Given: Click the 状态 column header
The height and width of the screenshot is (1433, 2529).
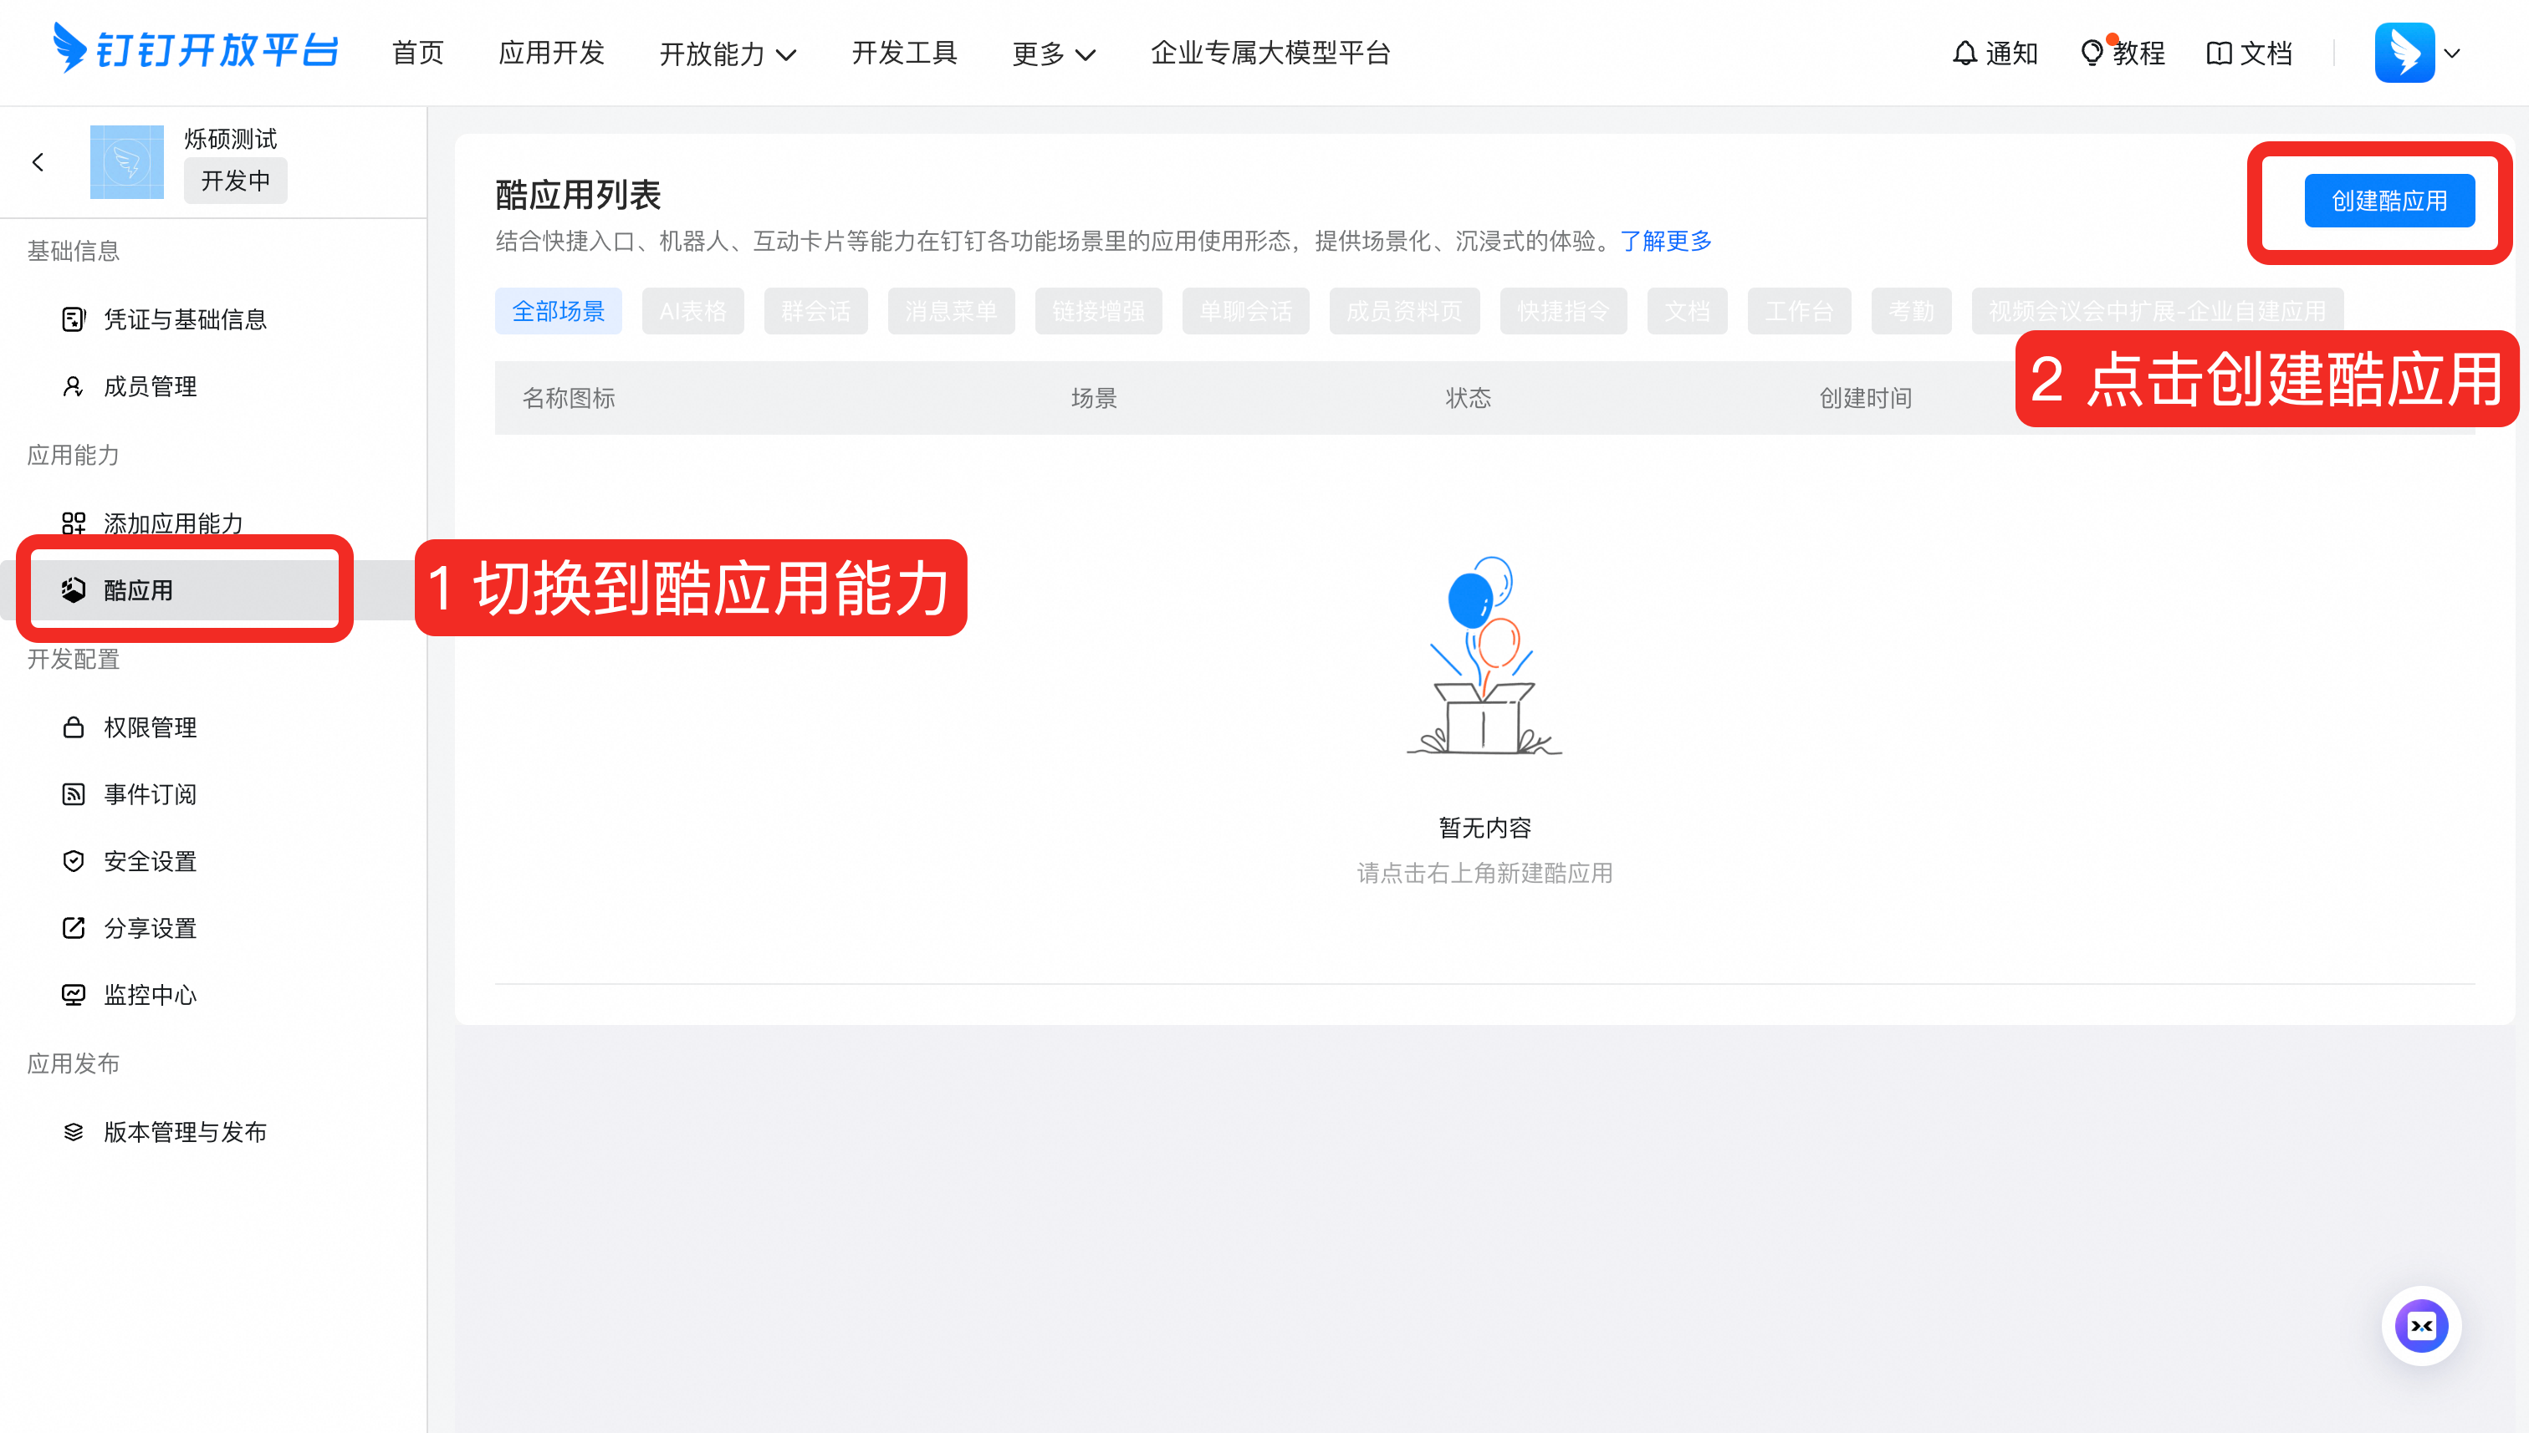Looking at the screenshot, I should (x=1468, y=398).
